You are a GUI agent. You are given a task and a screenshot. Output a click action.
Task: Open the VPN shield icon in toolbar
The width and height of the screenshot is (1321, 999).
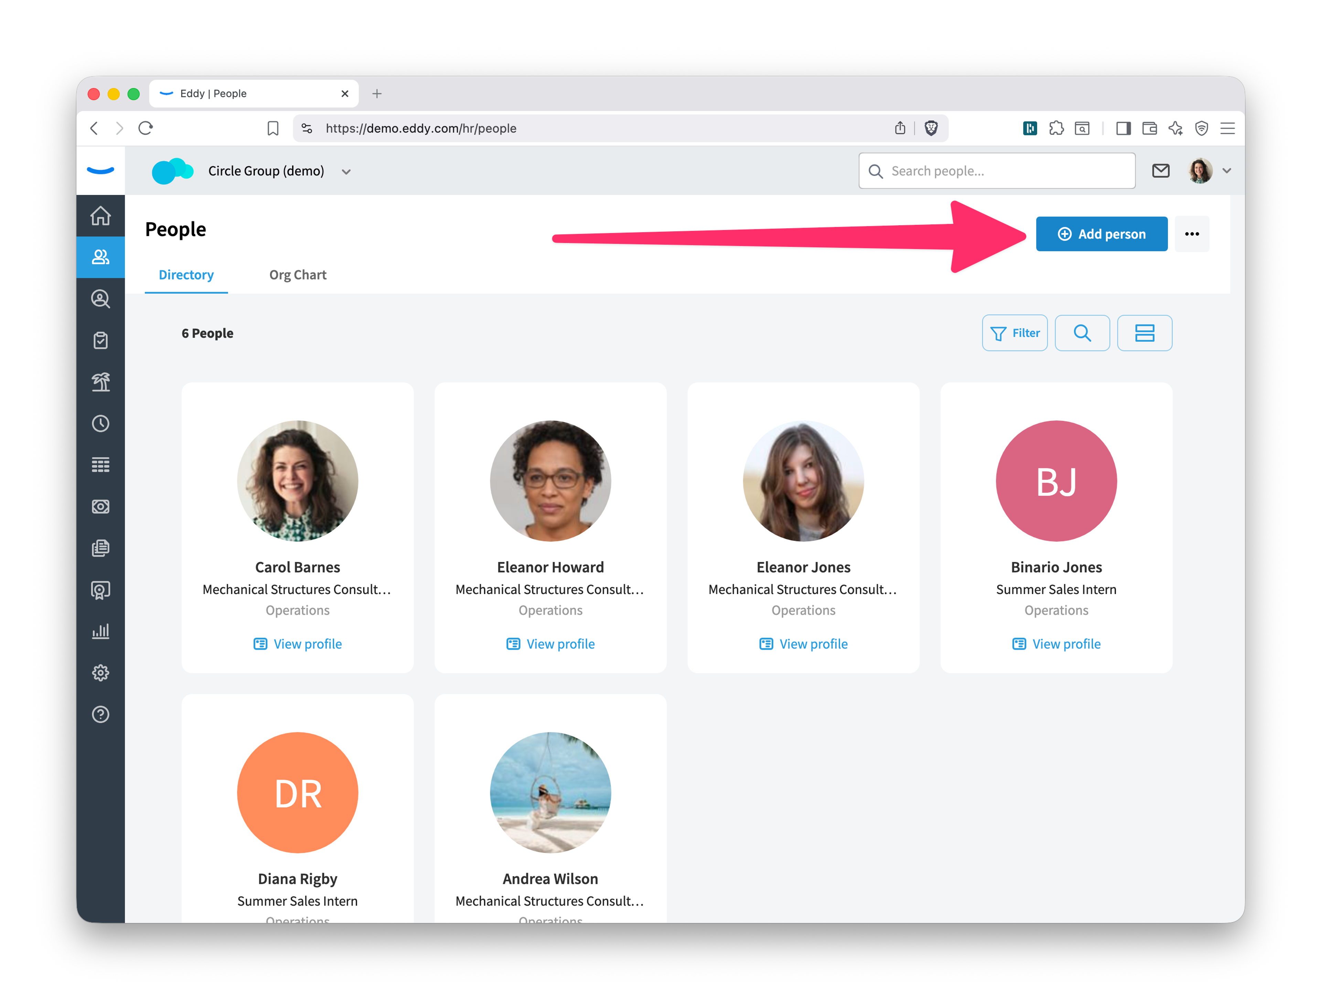[1201, 128]
